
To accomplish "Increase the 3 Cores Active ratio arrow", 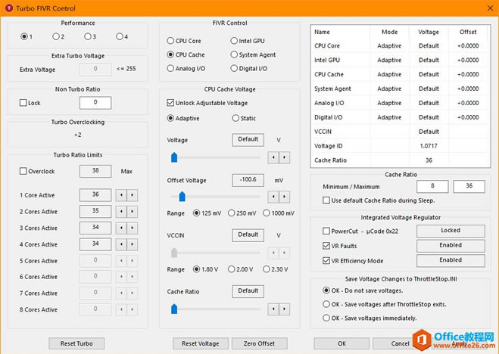I will (x=133, y=228).
